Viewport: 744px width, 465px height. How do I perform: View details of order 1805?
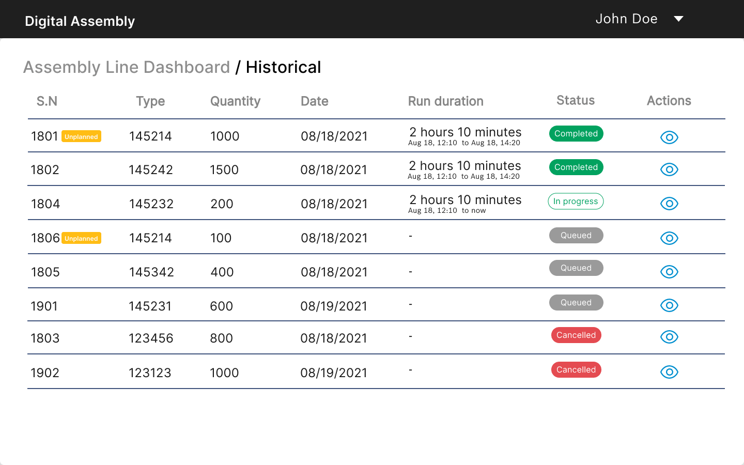tap(669, 272)
